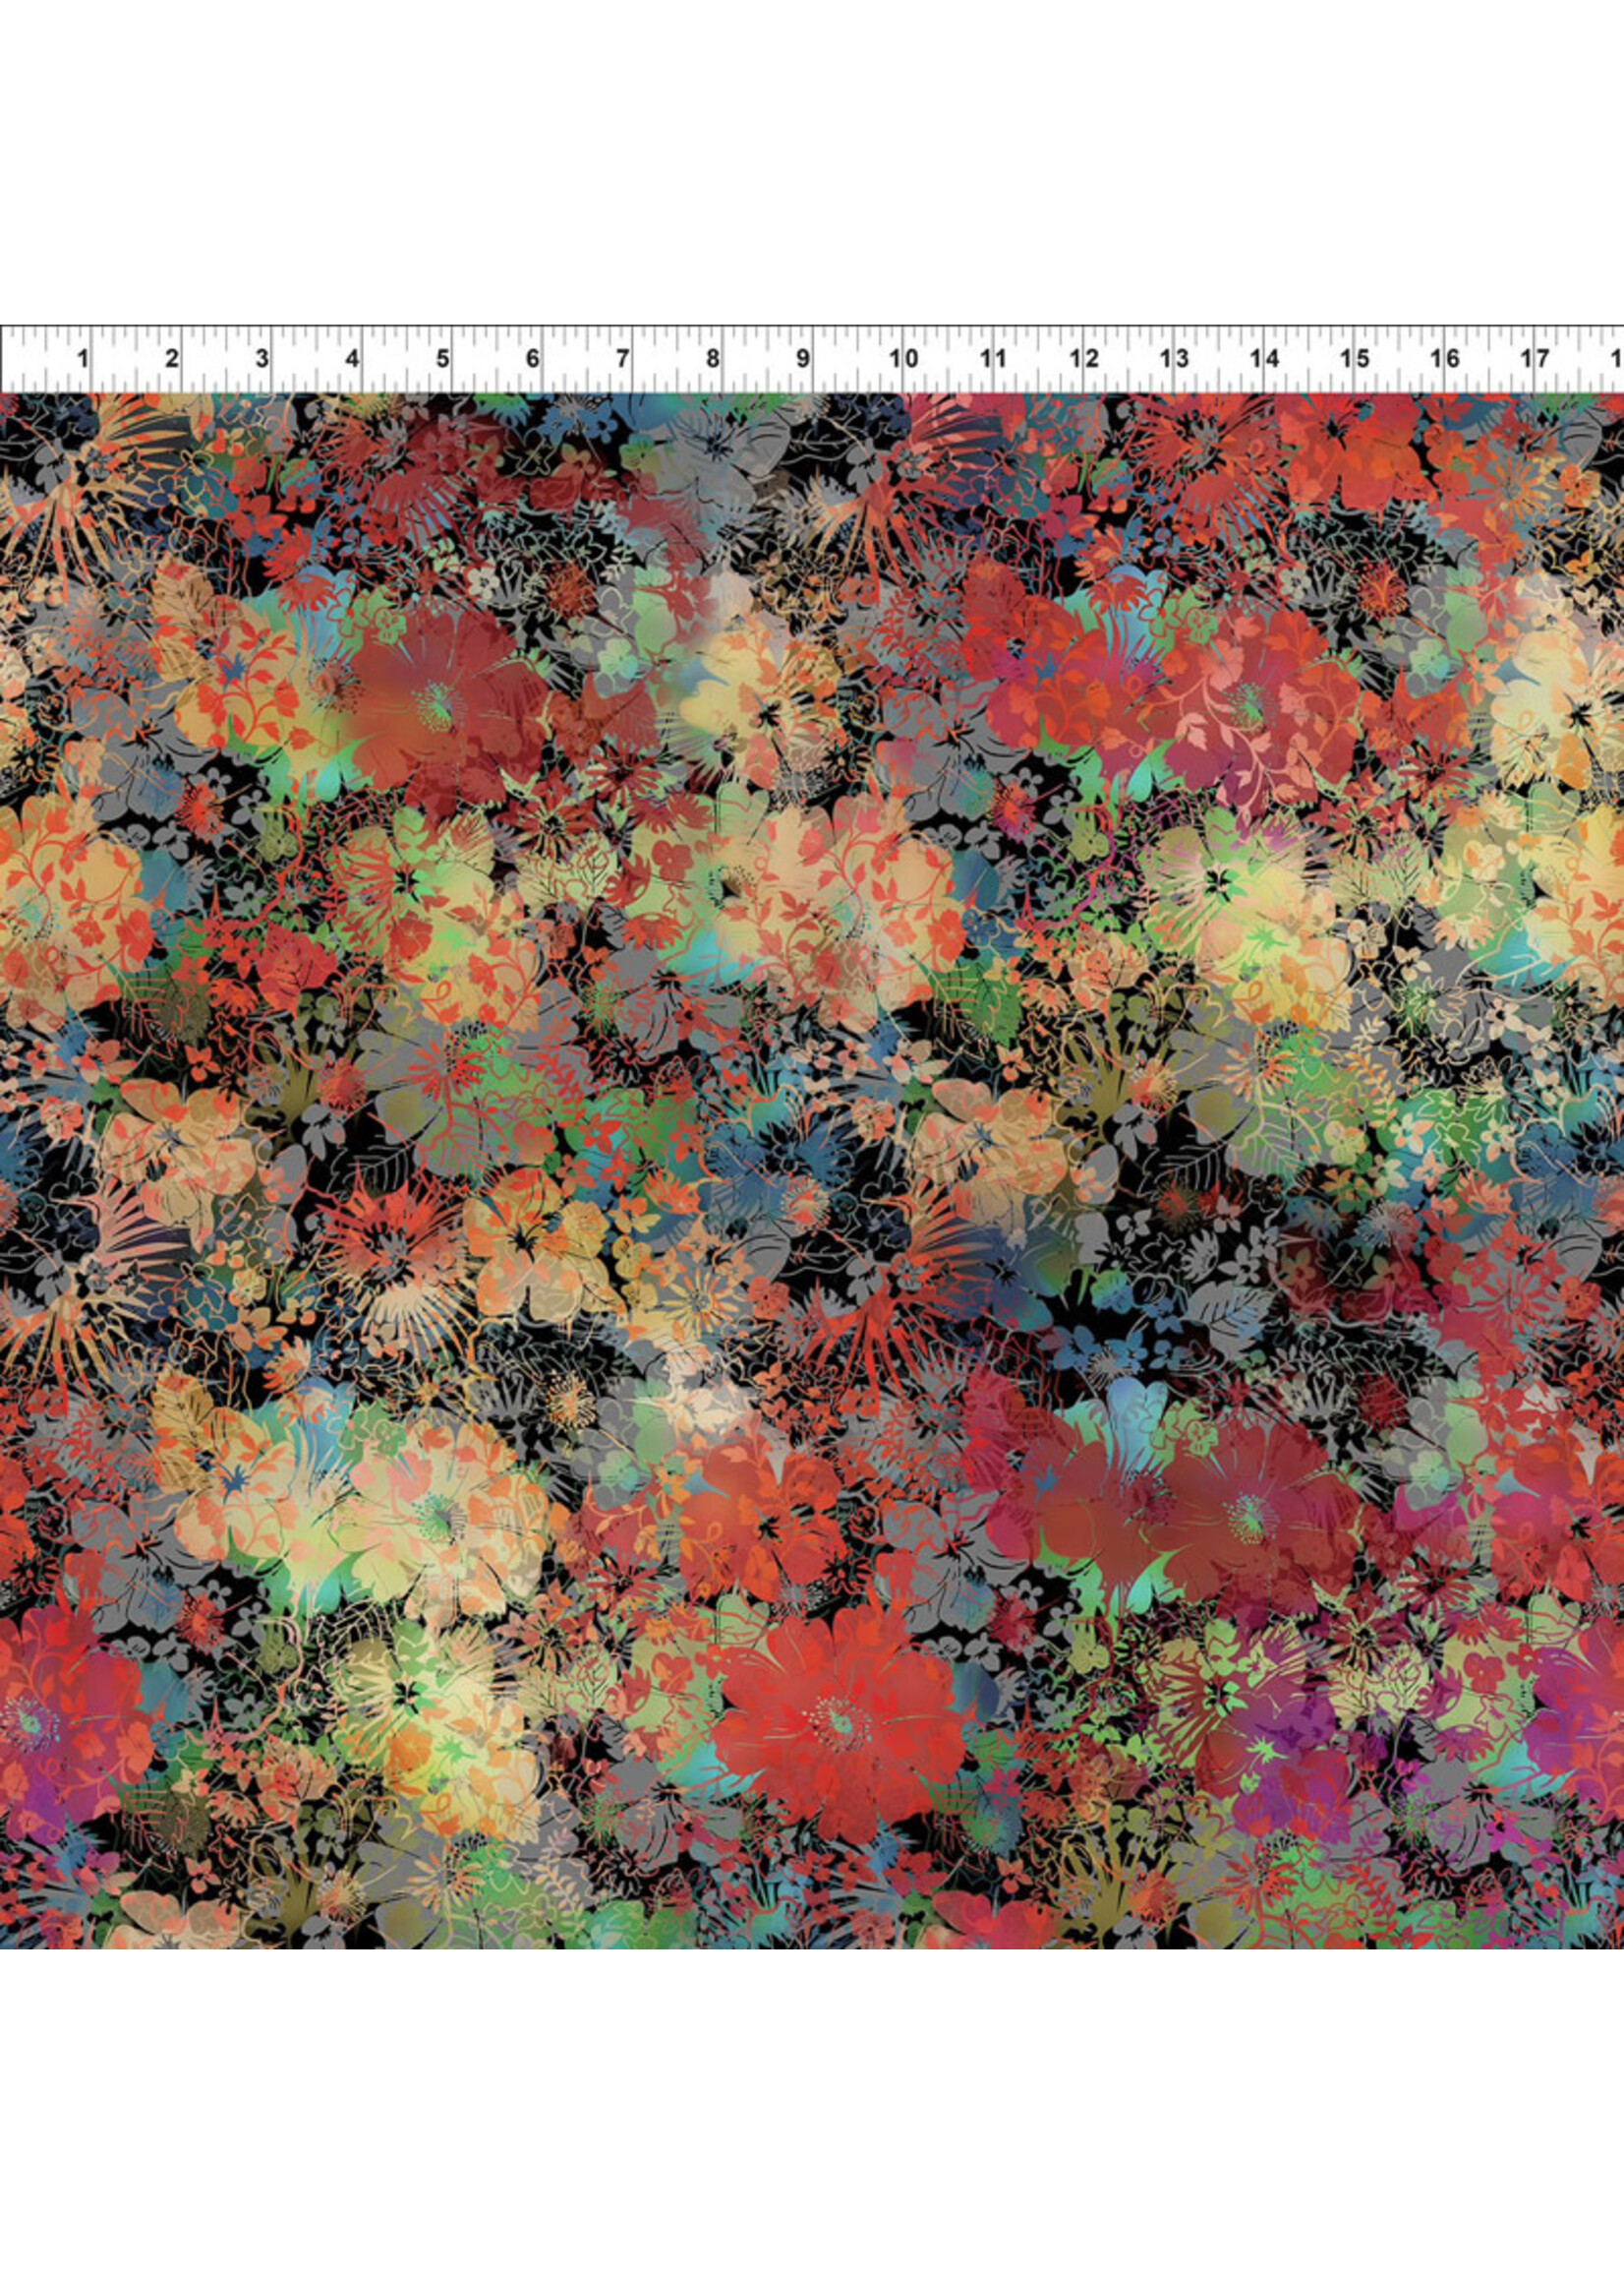Click the number 10 on the ruler
Viewport: 1624px width, 2275px height.
(x=903, y=357)
